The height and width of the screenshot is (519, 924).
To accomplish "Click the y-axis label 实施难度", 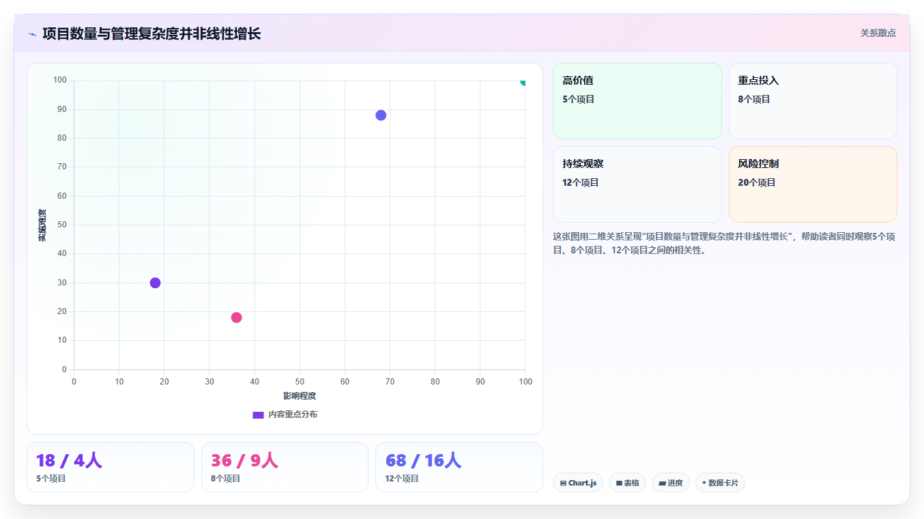I will (x=42, y=225).
